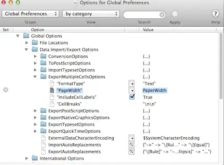
Task: Select the ExportMultipleCellsOptions folder icon
Action: (43, 76)
